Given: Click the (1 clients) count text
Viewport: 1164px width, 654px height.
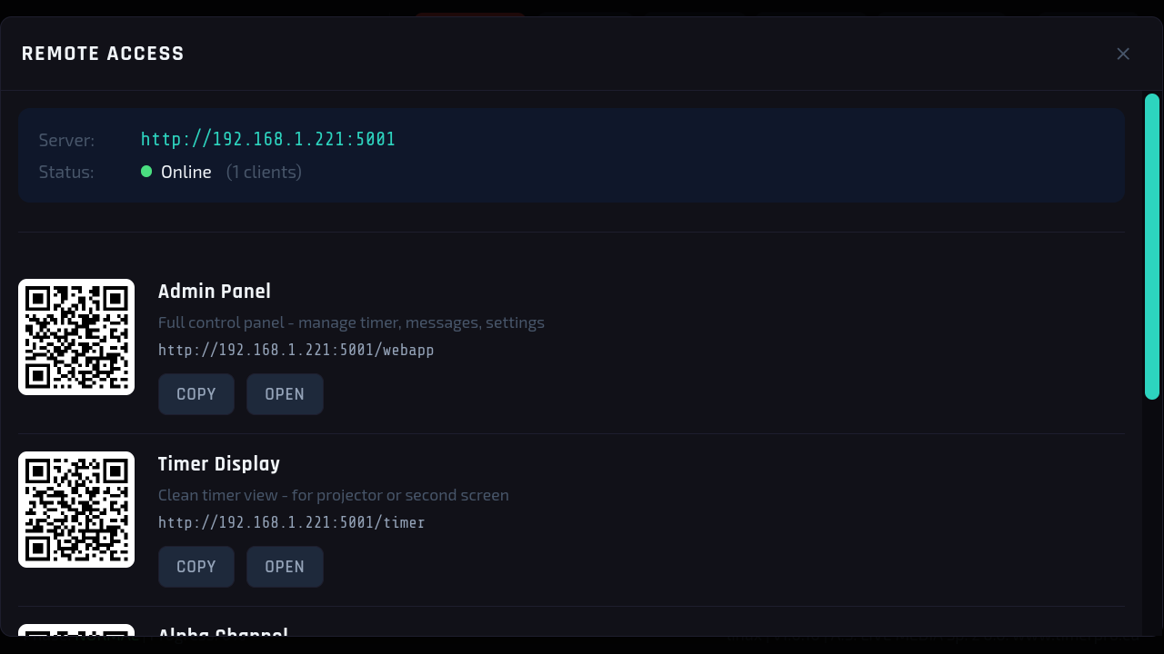Looking at the screenshot, I should tap(264, 172).
